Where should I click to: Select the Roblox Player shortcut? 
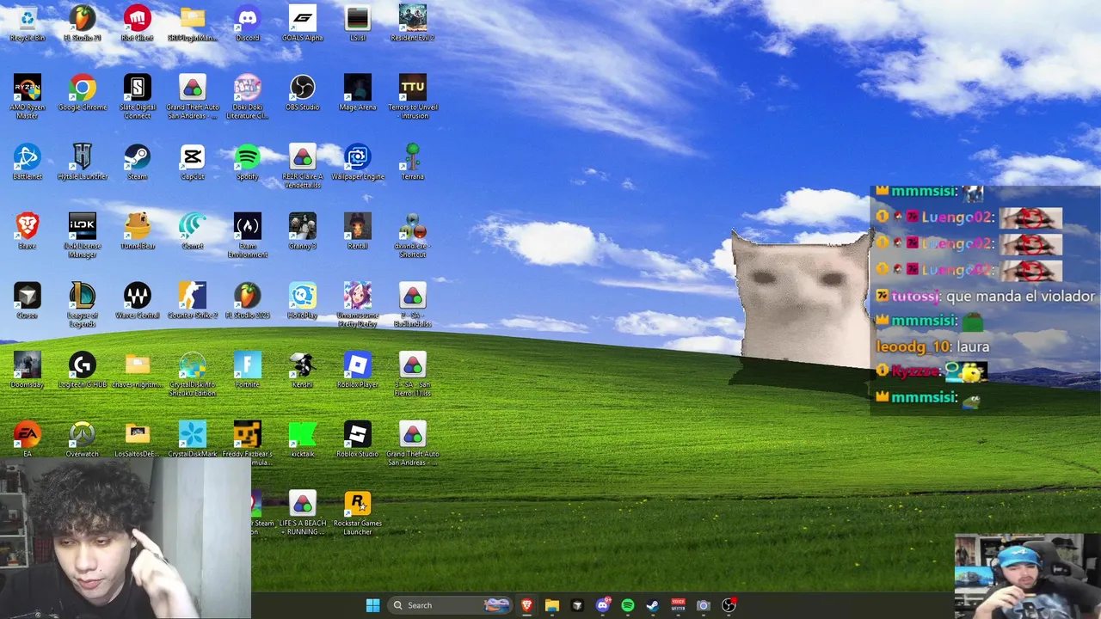(x=358, y=371)
